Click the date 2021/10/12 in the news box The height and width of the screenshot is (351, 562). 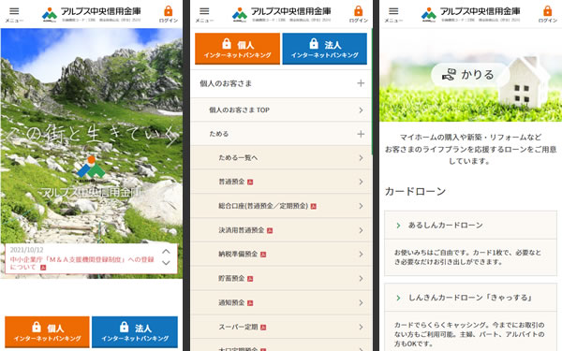[26, 250]
